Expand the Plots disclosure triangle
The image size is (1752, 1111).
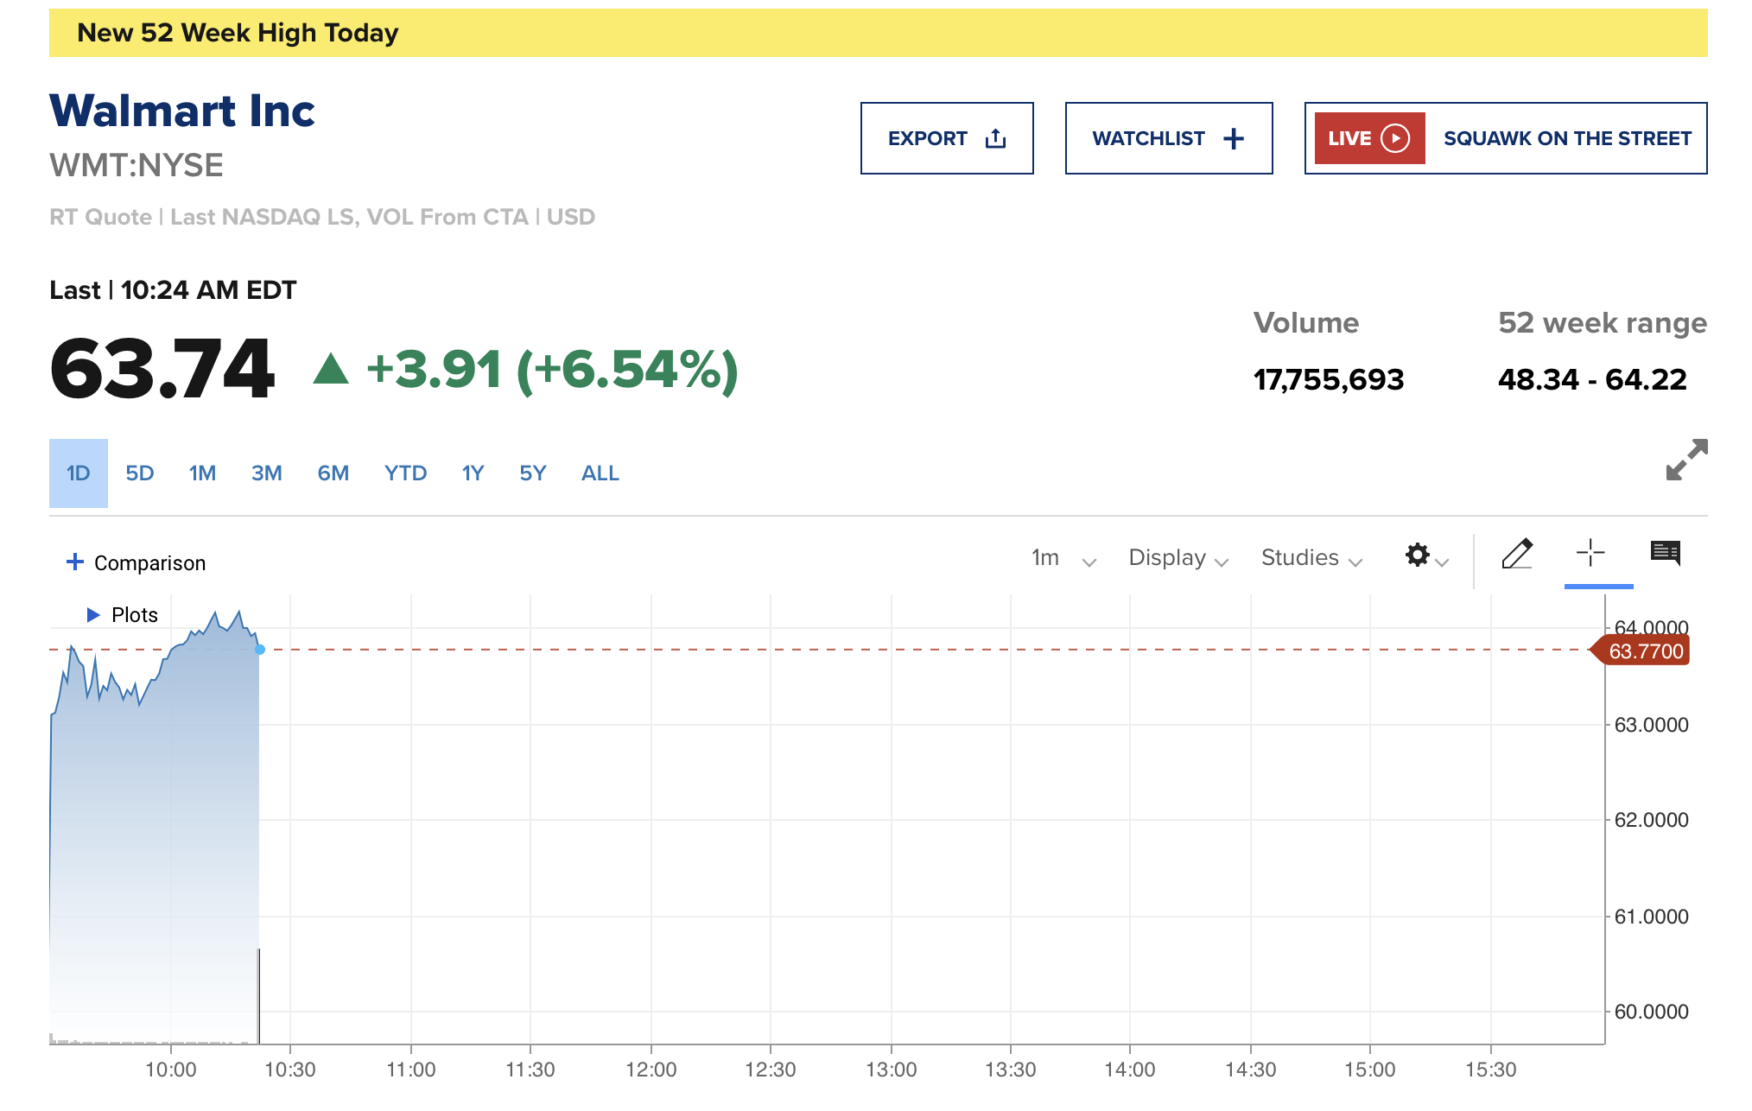pos(93,615)
